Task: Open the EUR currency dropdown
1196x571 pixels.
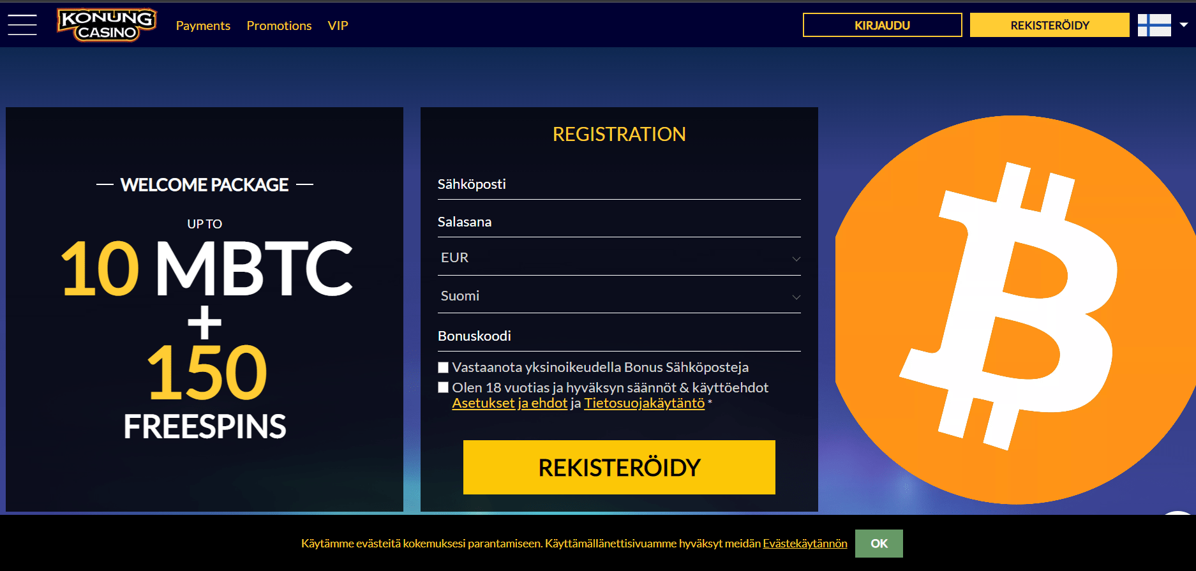Action: click(x=618, y=258)
